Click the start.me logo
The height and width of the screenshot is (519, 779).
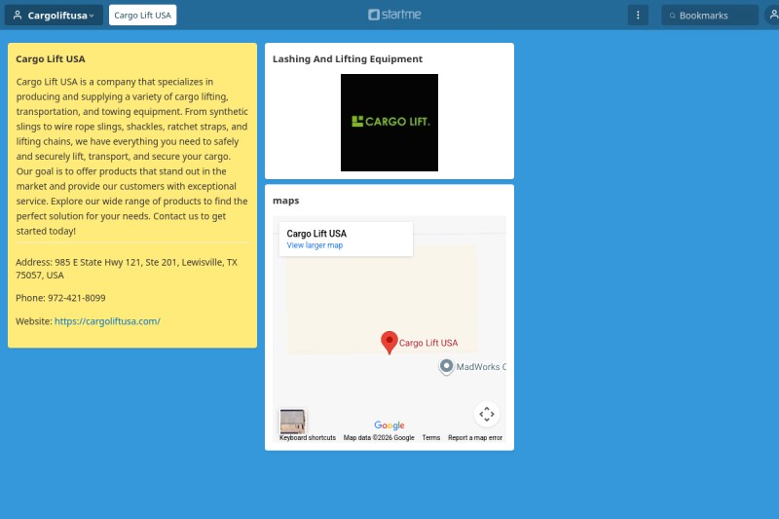click(x=394, y=15)
